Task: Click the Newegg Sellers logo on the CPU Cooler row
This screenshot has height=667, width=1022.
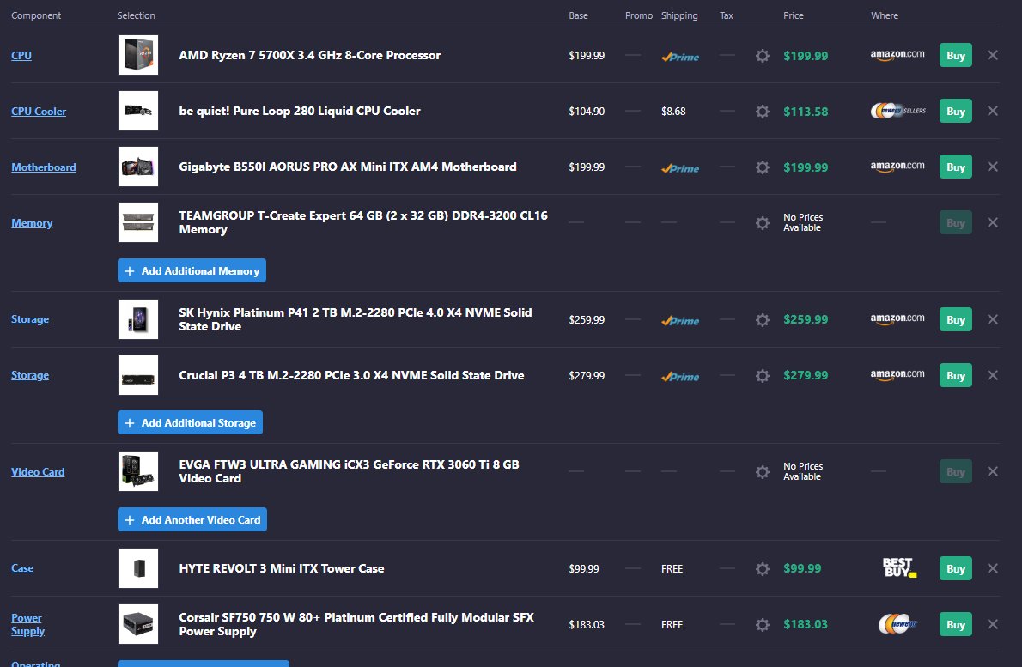Action: [898, 111]
